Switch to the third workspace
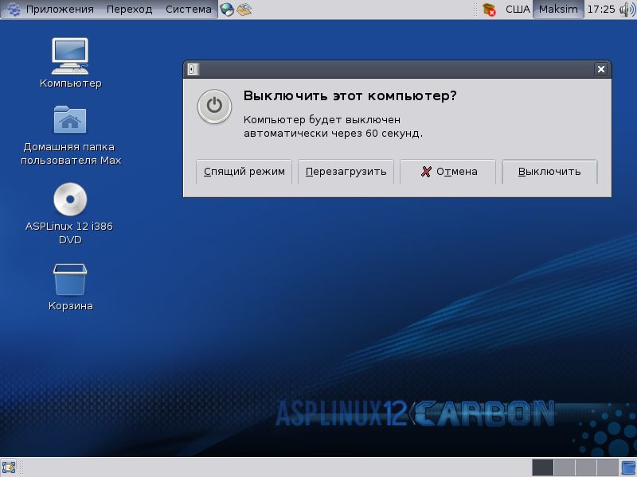Image resolution: width=637 pixels, height=477 pixels. (x=585, y=467)
